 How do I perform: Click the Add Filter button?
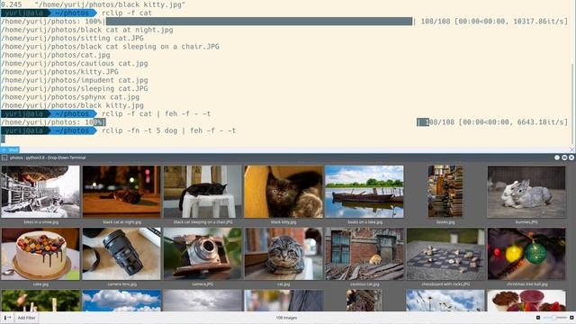(x=27, y=318)
